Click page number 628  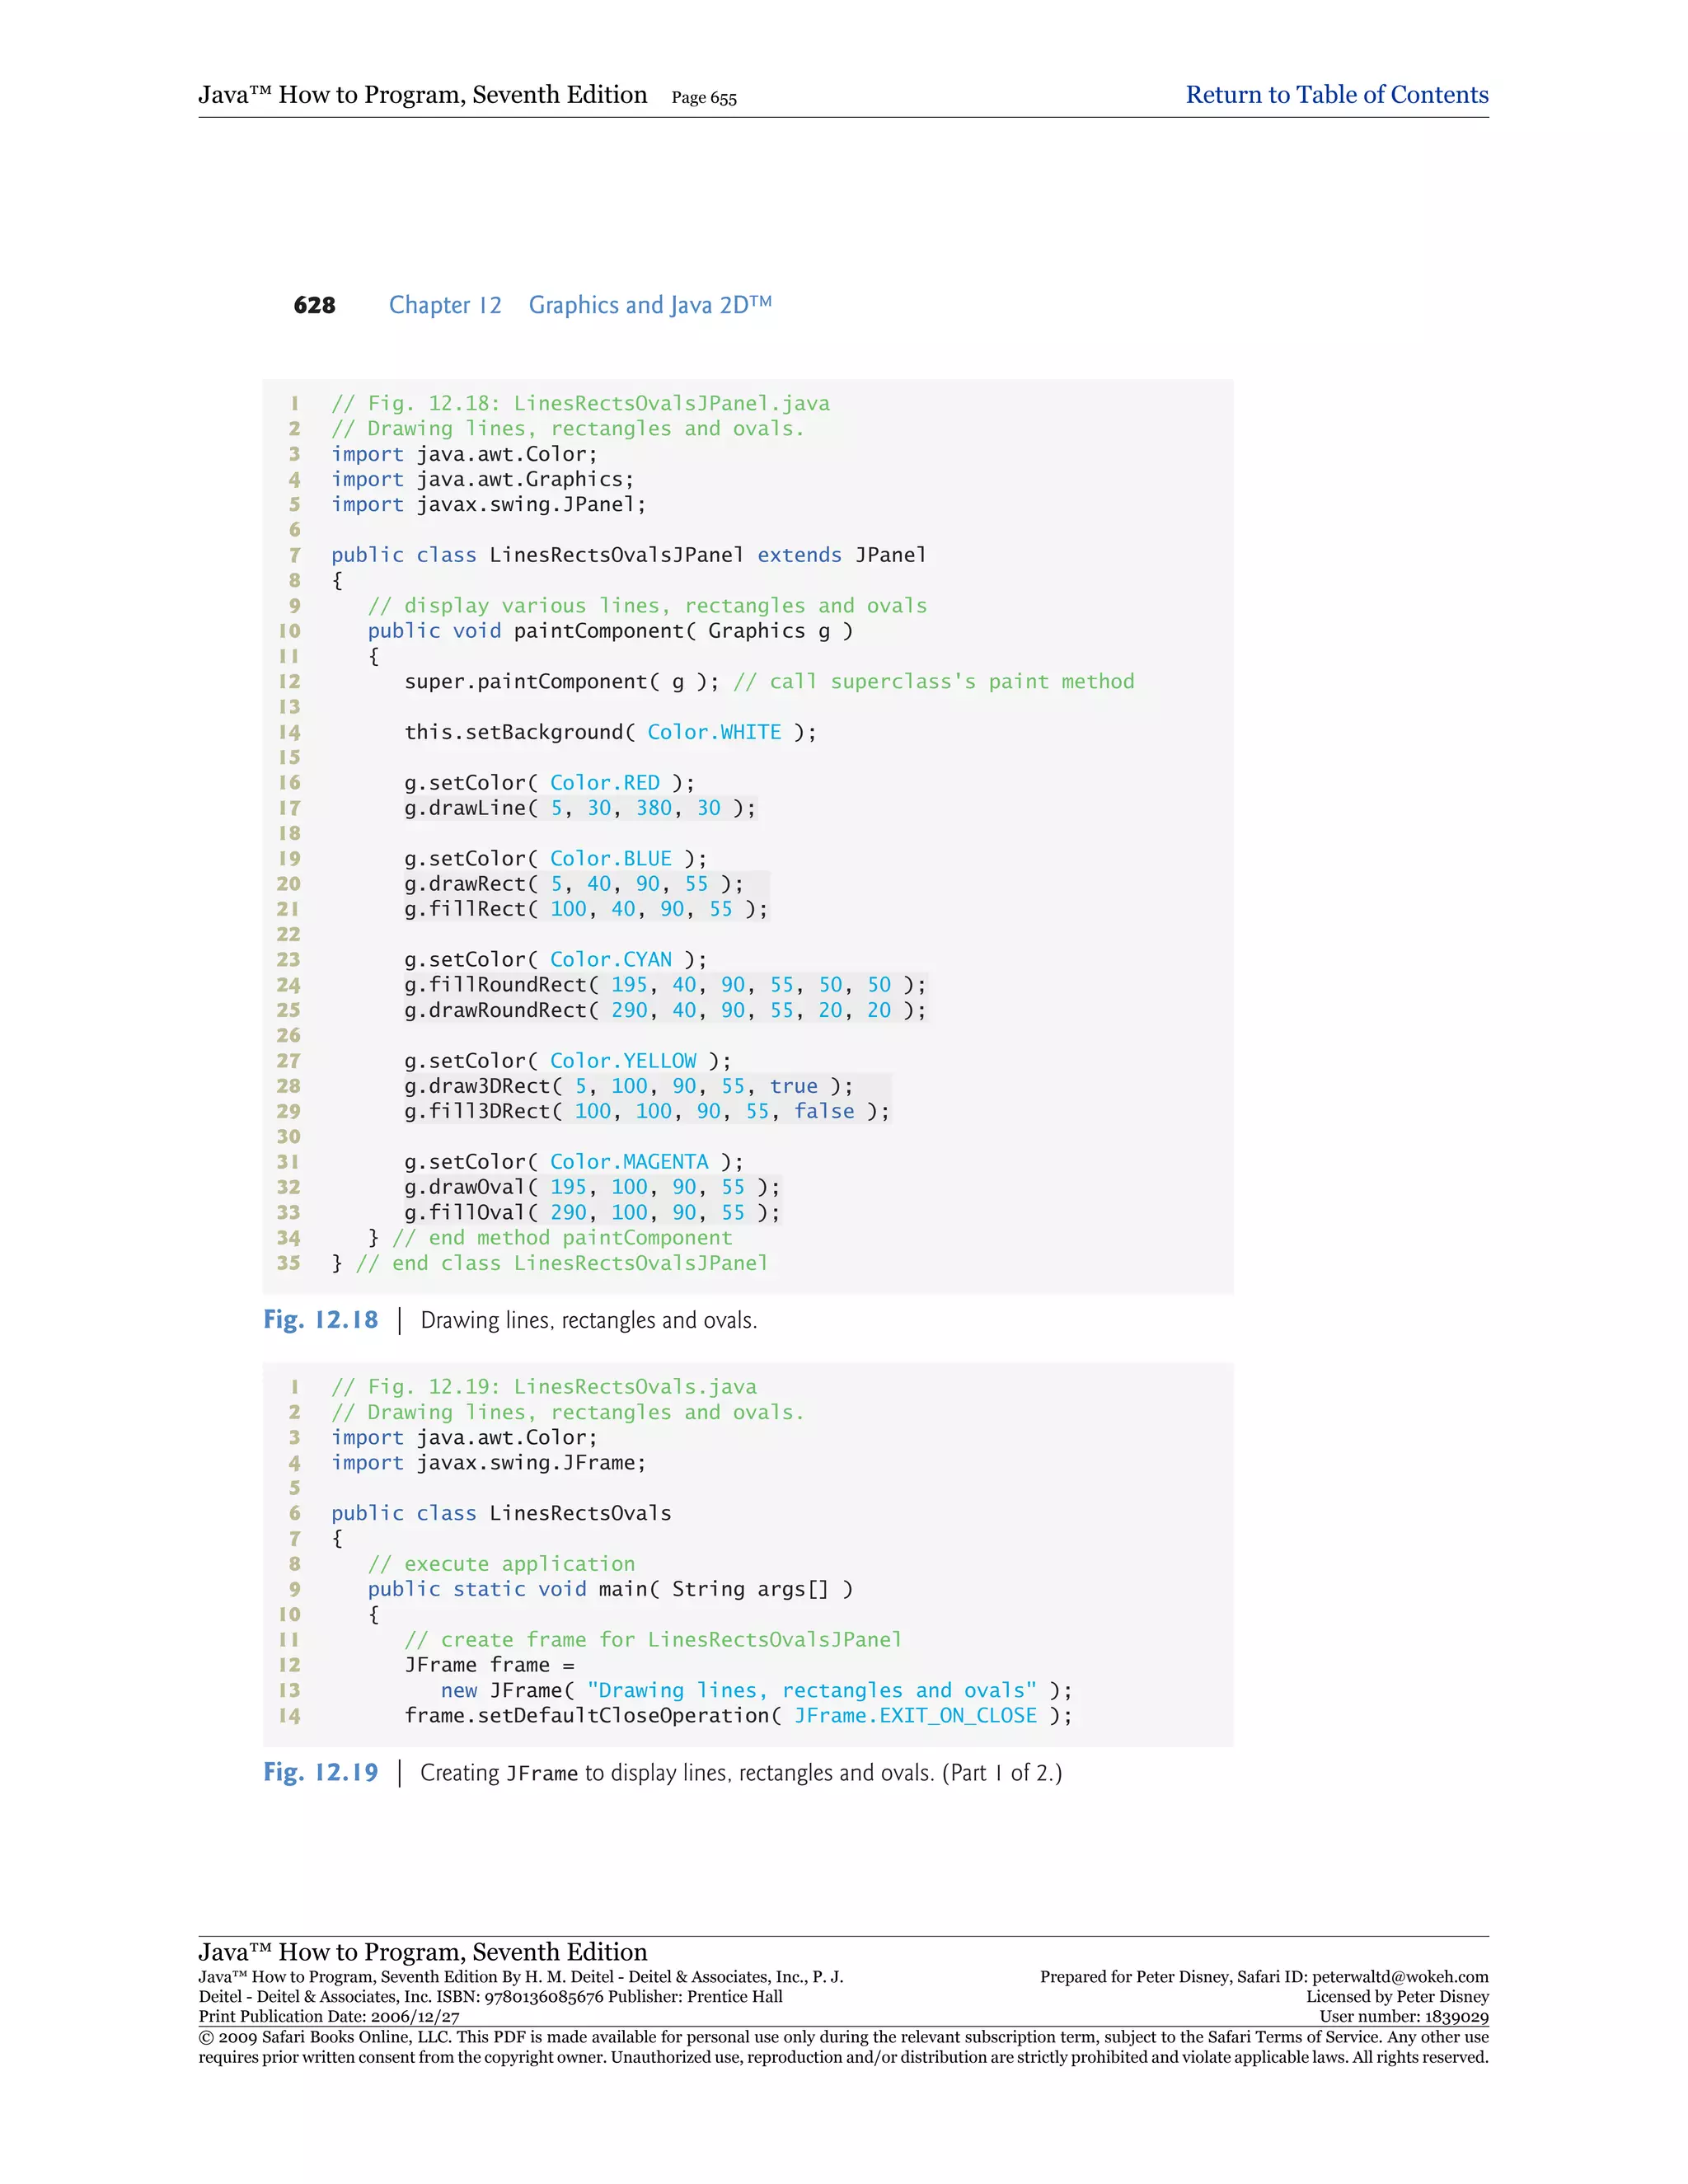click(x=314, y=305)
